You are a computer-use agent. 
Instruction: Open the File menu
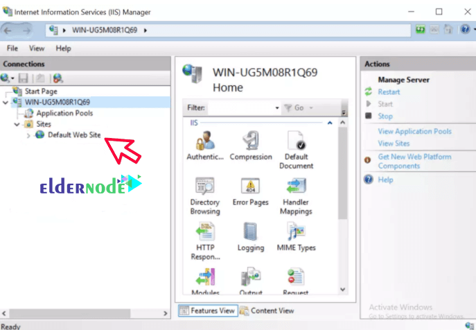tap(12, 49)
